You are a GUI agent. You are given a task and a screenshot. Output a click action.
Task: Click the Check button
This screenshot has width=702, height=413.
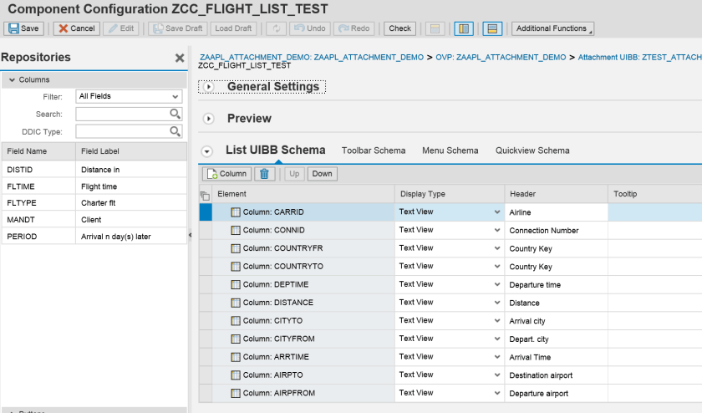coord(400,28)
